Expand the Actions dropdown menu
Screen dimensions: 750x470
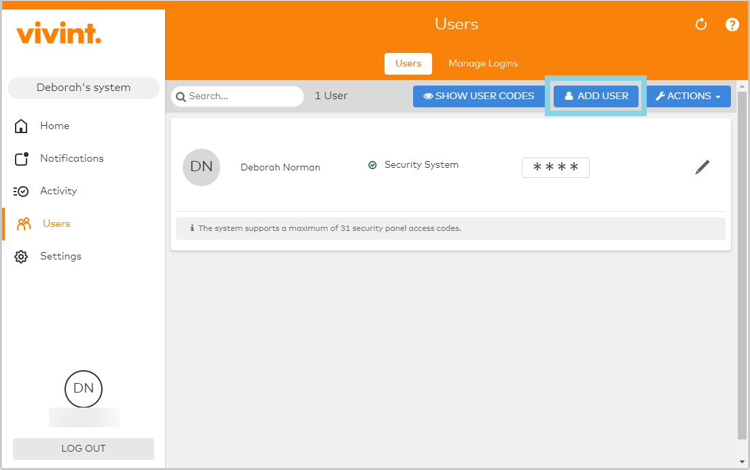pyautogui.click(x=688, y=96)
